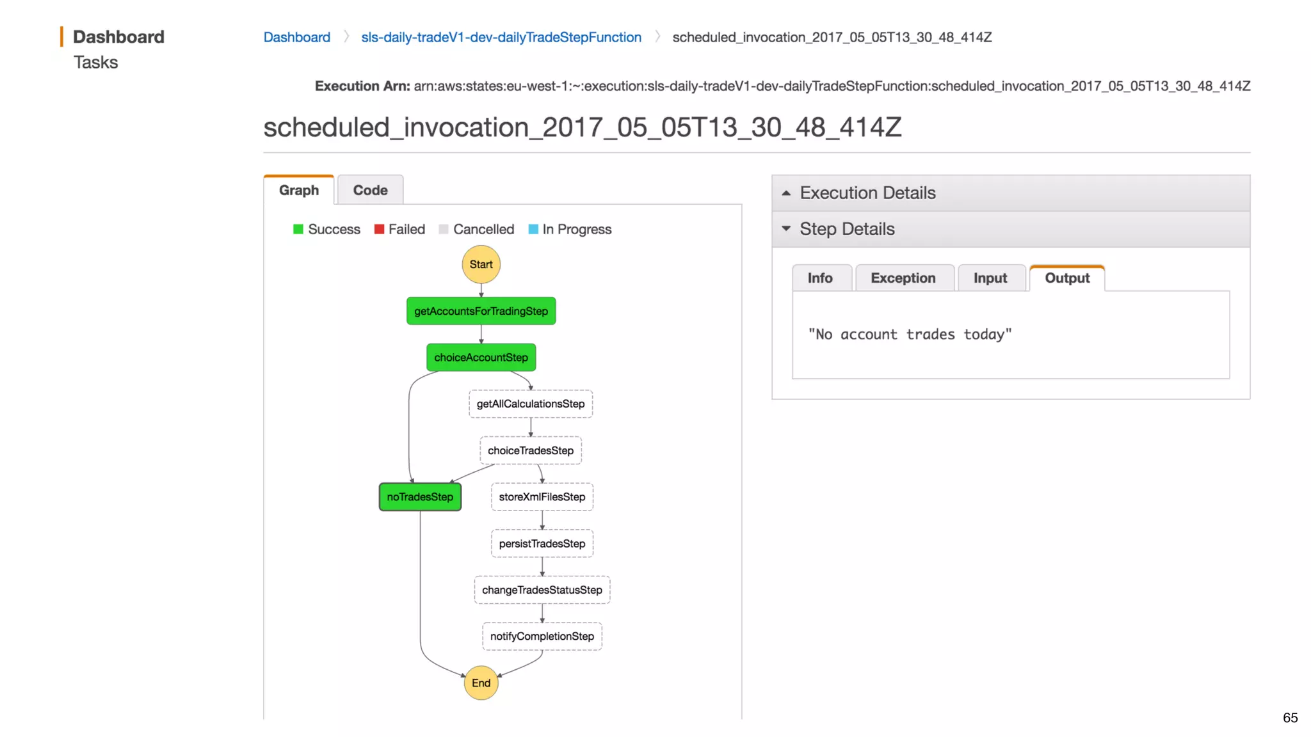1311x737 pixels.
Task: Select the storeXmlFilesStep node
Action: [542, 497]
